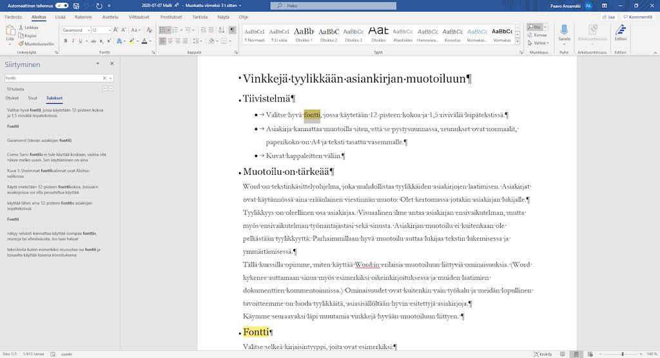Toggle strikethrough formatting
The width and height of the screenshot is (660, 358).
93,41
